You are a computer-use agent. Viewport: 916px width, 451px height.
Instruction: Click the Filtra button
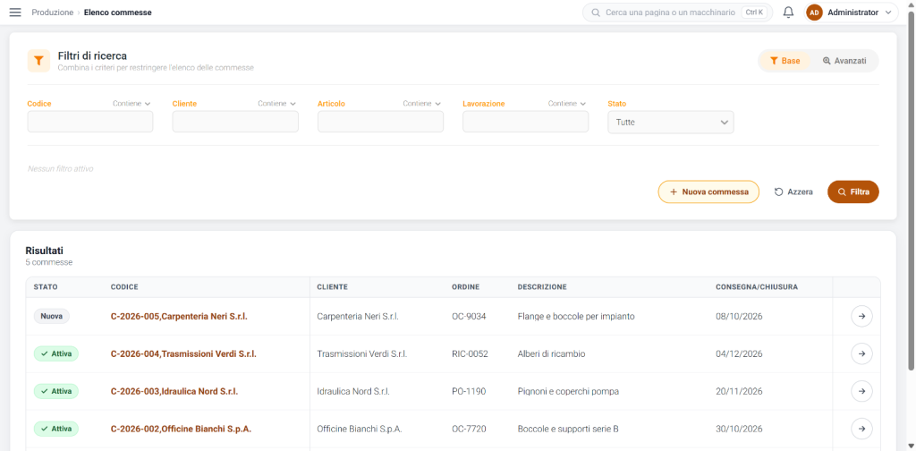click(x=852, y=191)
